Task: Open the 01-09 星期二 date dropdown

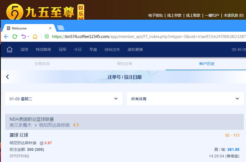Action: 64,99
